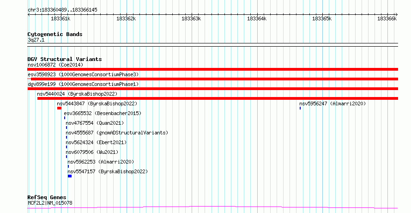The width and height of the screenshot is (411, 213).
Task: Click nsv5624324 (Ebert2021) label
Action: pyautogui.click(x=96, y=142)
